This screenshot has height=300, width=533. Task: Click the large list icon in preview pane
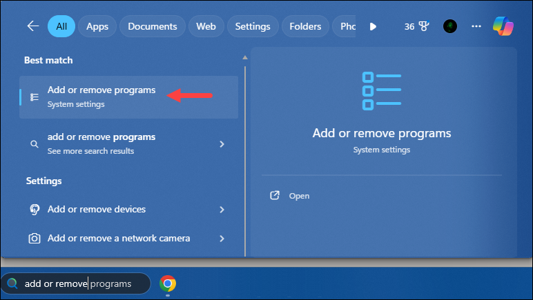pos(382,90)
